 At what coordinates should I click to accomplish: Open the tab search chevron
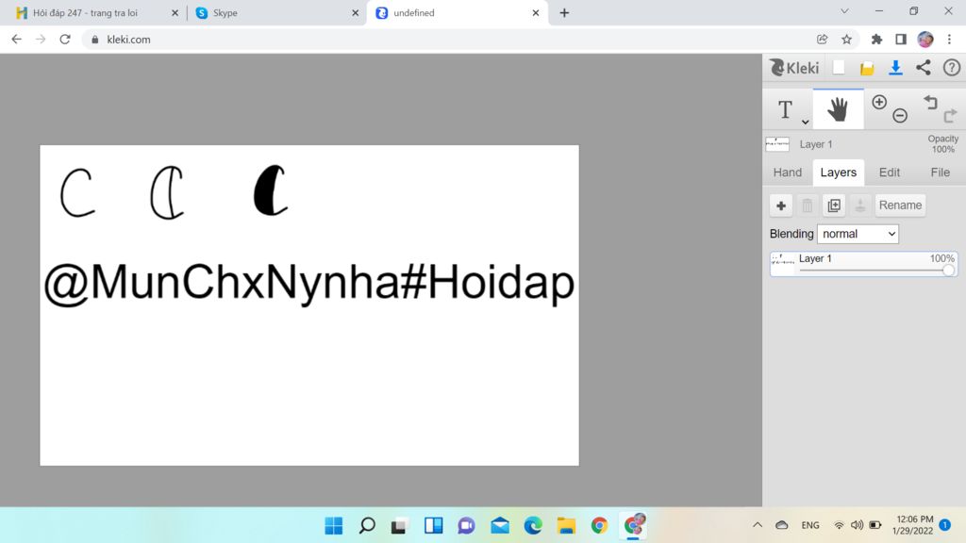coord(844,11)
